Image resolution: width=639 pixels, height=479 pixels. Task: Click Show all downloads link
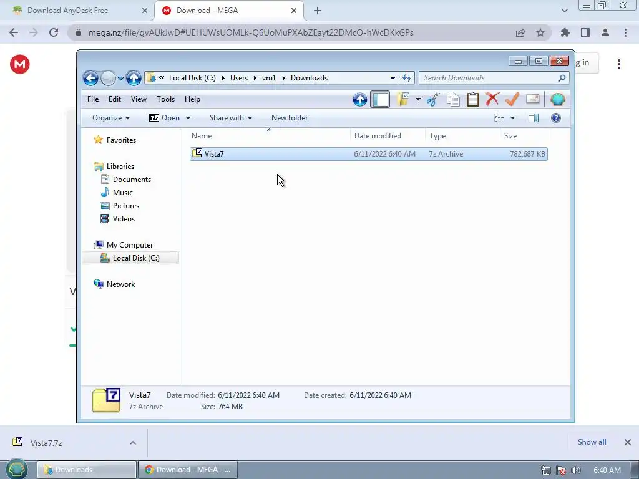(x=592, y=442)
